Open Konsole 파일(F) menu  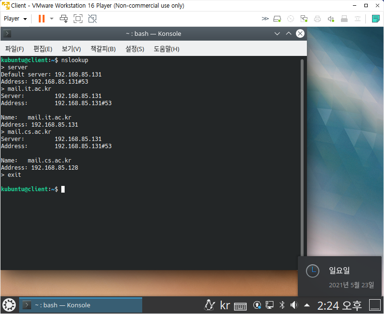tap(15, 49)
